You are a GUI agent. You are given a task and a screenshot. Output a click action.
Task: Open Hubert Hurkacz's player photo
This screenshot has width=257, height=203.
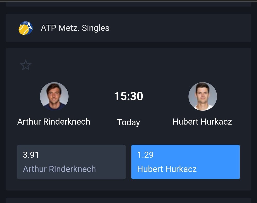(203, 96)
